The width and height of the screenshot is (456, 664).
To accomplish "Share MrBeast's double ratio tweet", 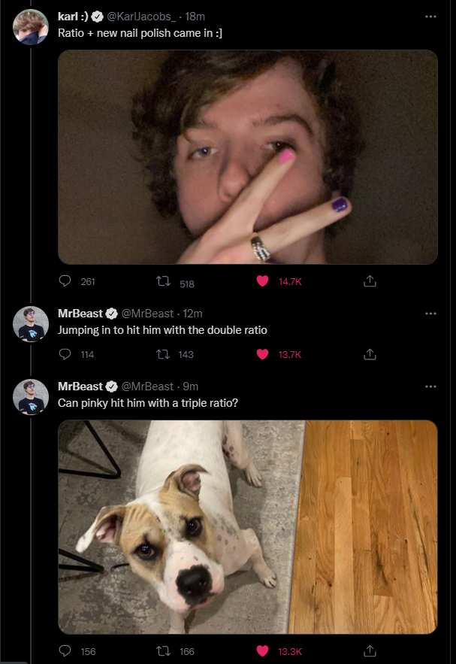I will coord(369,354).
